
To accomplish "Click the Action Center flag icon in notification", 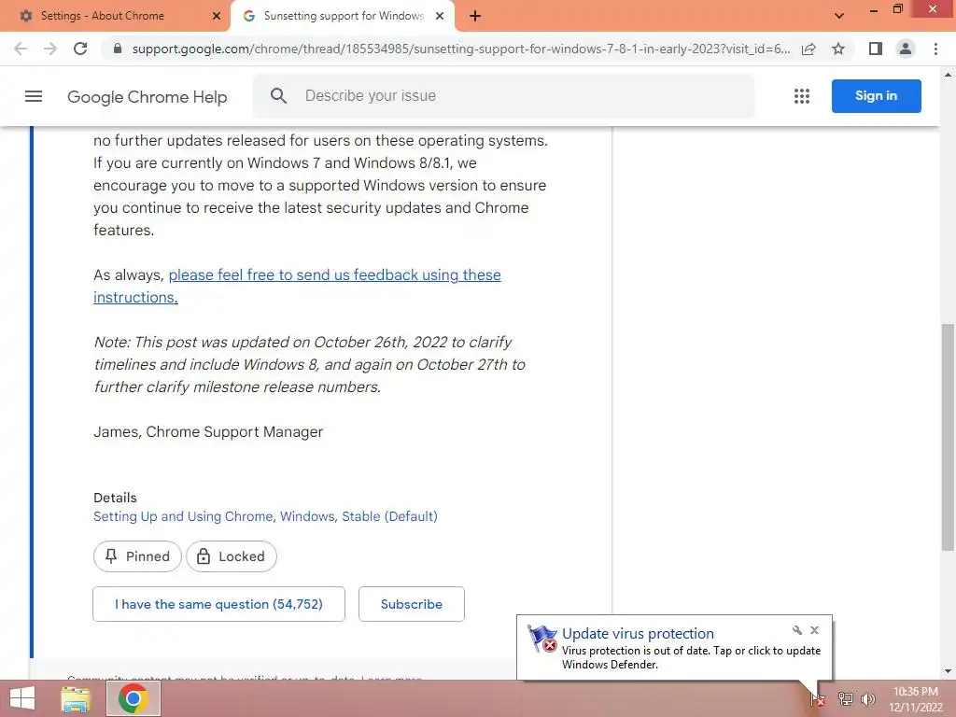I will click(542, 639).
